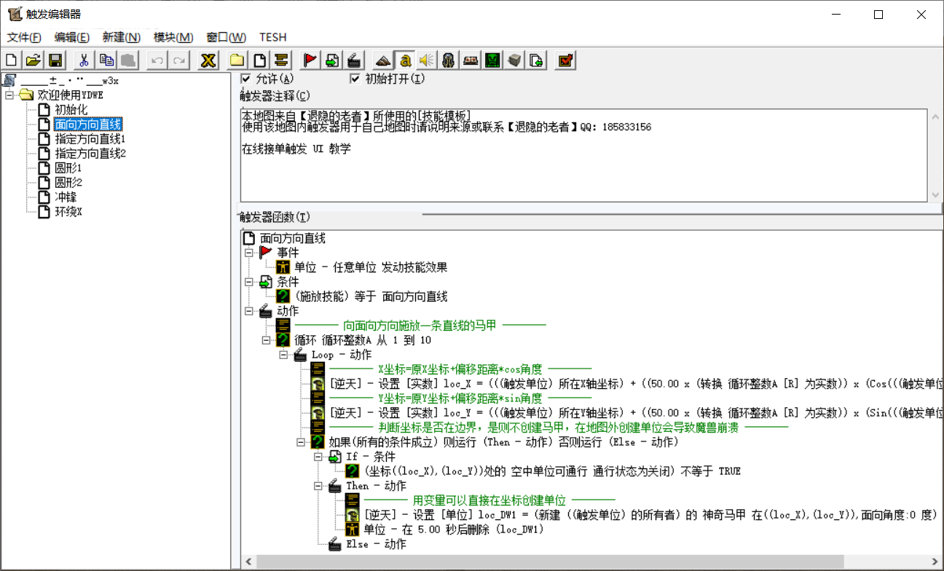
Task: Open the object editor helmet icon
Action: tap(447, 60)
